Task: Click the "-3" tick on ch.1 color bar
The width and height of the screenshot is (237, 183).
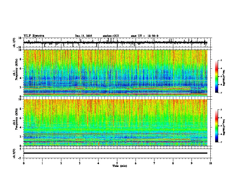Action: point(221,60)
